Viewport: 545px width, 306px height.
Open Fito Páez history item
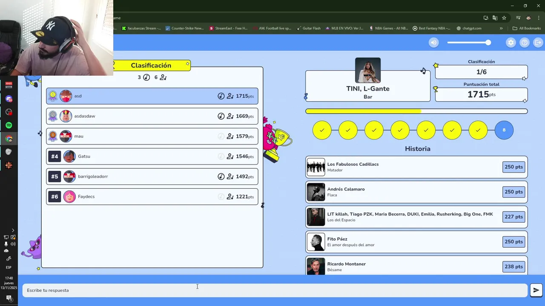pyautogui.click(x=416, y=242)
